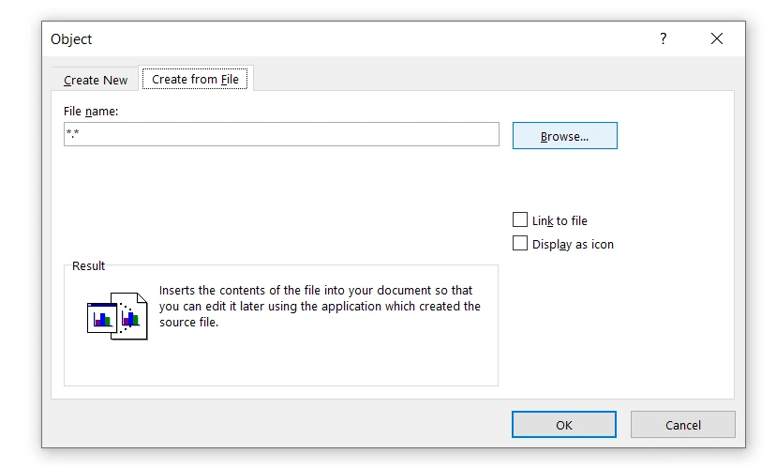Click the Result description text
Screen dimensions: 776x468
tap(319, 307)
